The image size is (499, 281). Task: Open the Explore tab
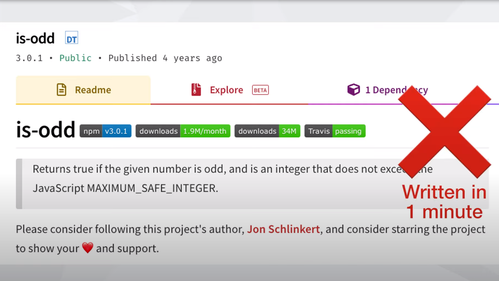click(x=226, y=90)
